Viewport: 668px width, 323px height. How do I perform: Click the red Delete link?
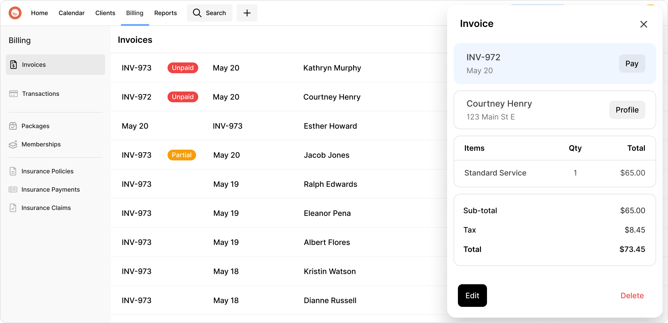632,296
